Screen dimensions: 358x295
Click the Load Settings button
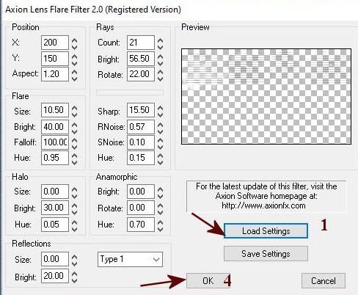point(266,230)
